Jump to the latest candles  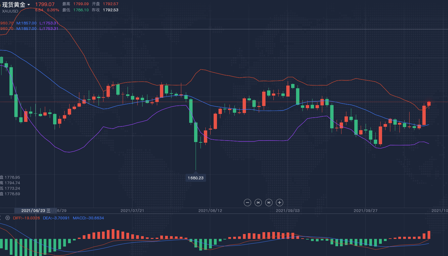point(269,203)
